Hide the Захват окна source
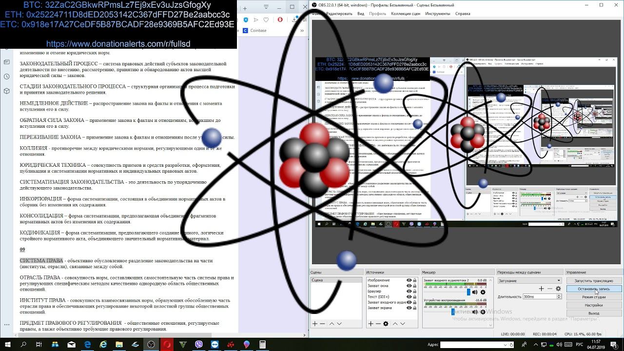 click(409, 286)
